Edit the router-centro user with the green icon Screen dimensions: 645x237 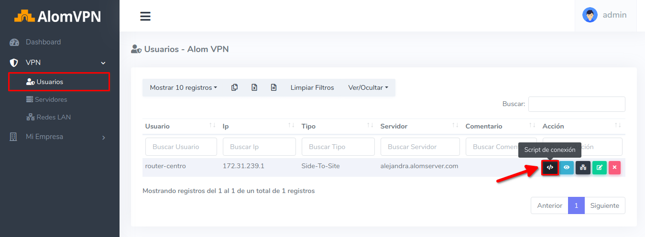pos(599,168)
